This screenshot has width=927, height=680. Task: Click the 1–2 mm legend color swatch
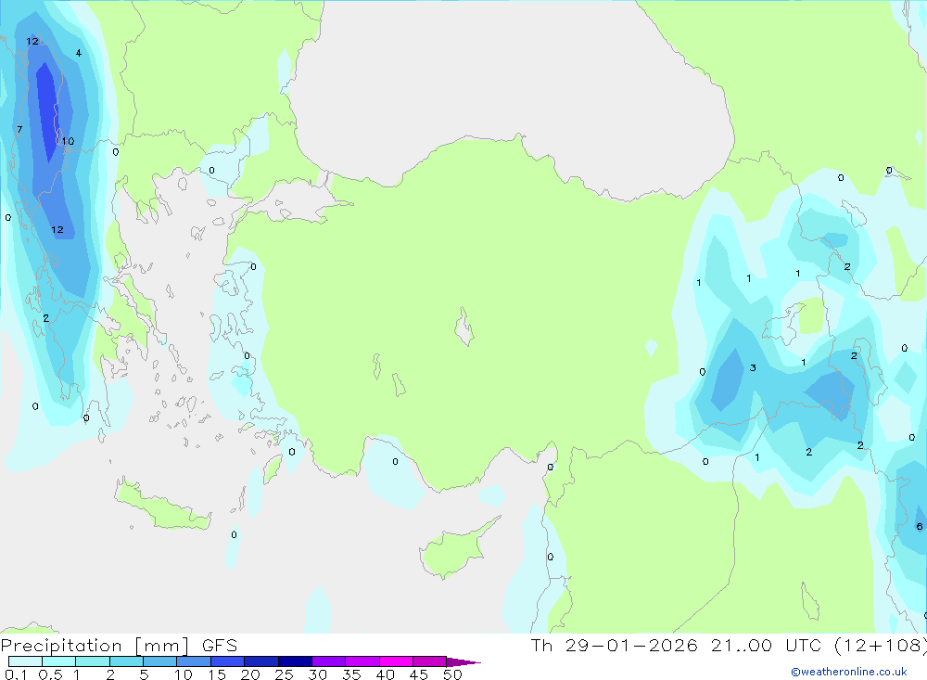click(x=92, y=661)
